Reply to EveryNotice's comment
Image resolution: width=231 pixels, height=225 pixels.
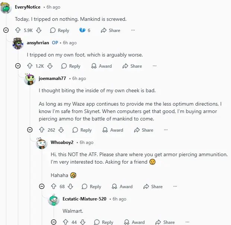(x=60, y=30)
